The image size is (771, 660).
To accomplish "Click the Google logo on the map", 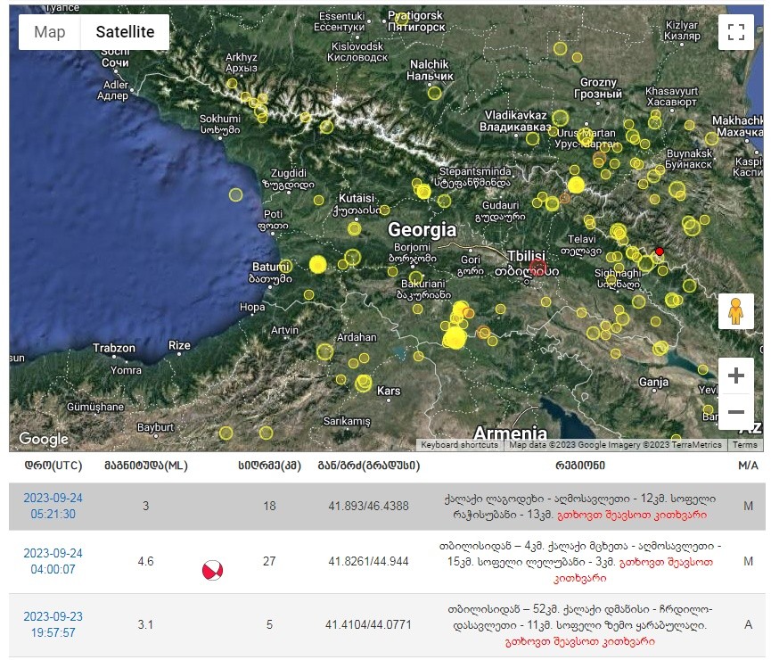I will click(44, 439).
